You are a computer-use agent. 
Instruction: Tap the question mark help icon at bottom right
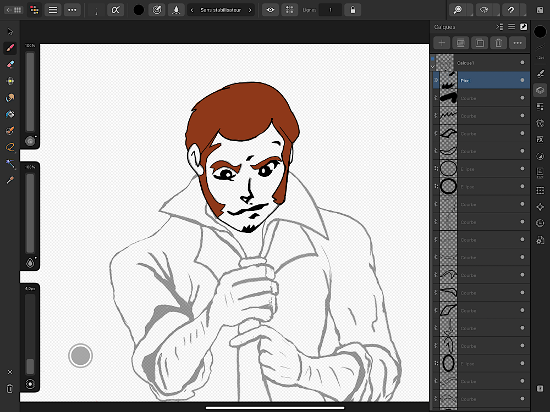point(540,388)
